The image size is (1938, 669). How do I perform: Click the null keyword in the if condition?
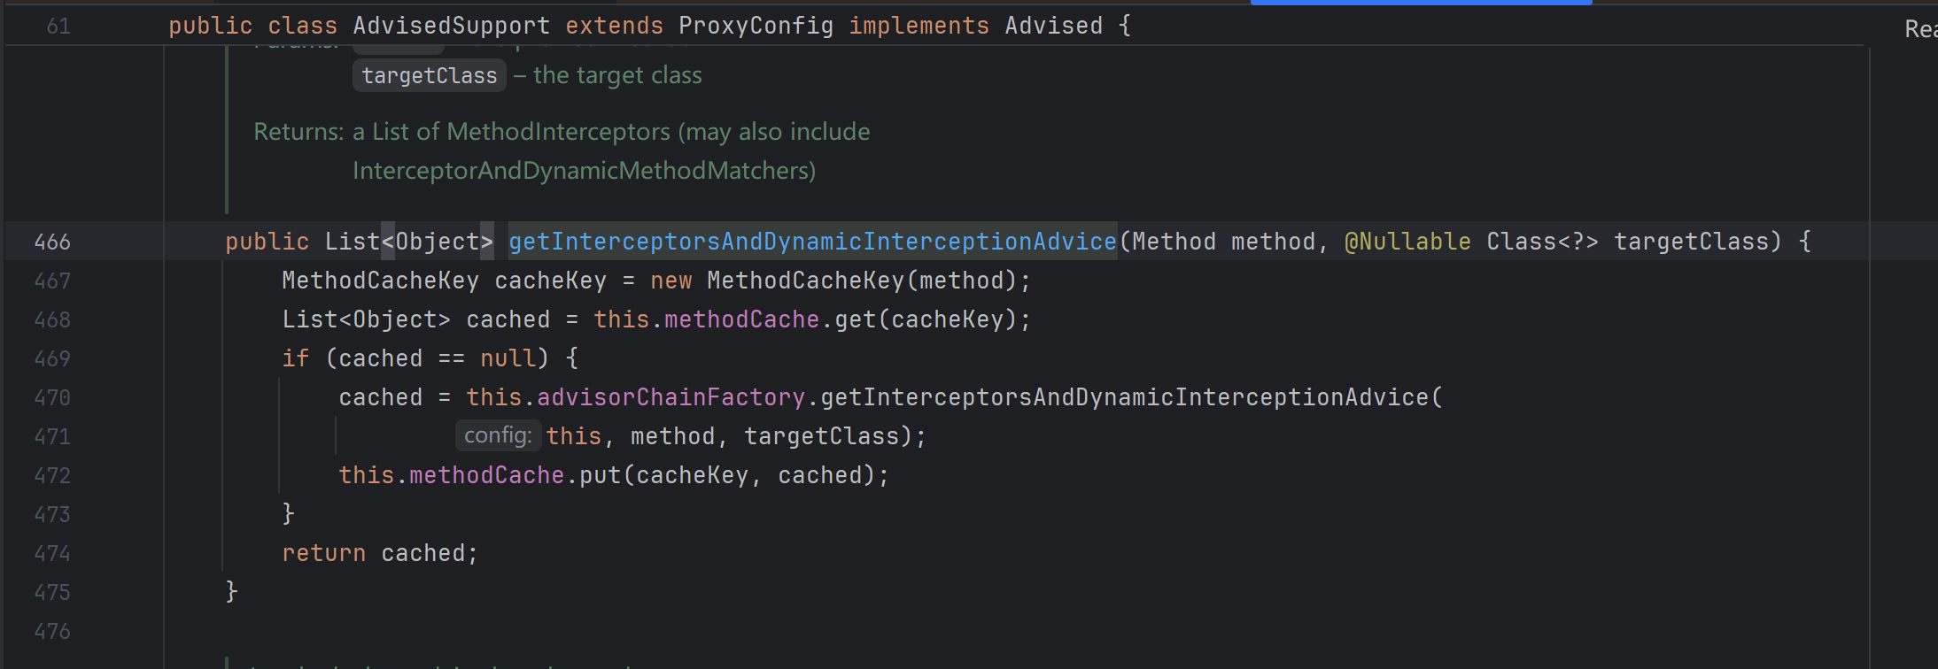[508, 358]
